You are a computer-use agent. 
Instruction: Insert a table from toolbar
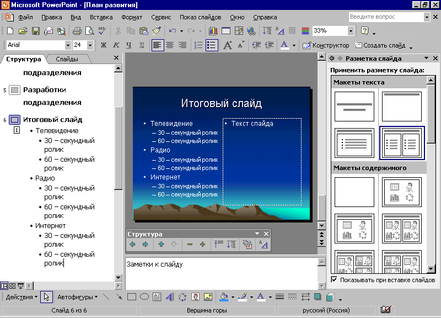[226, 31]
